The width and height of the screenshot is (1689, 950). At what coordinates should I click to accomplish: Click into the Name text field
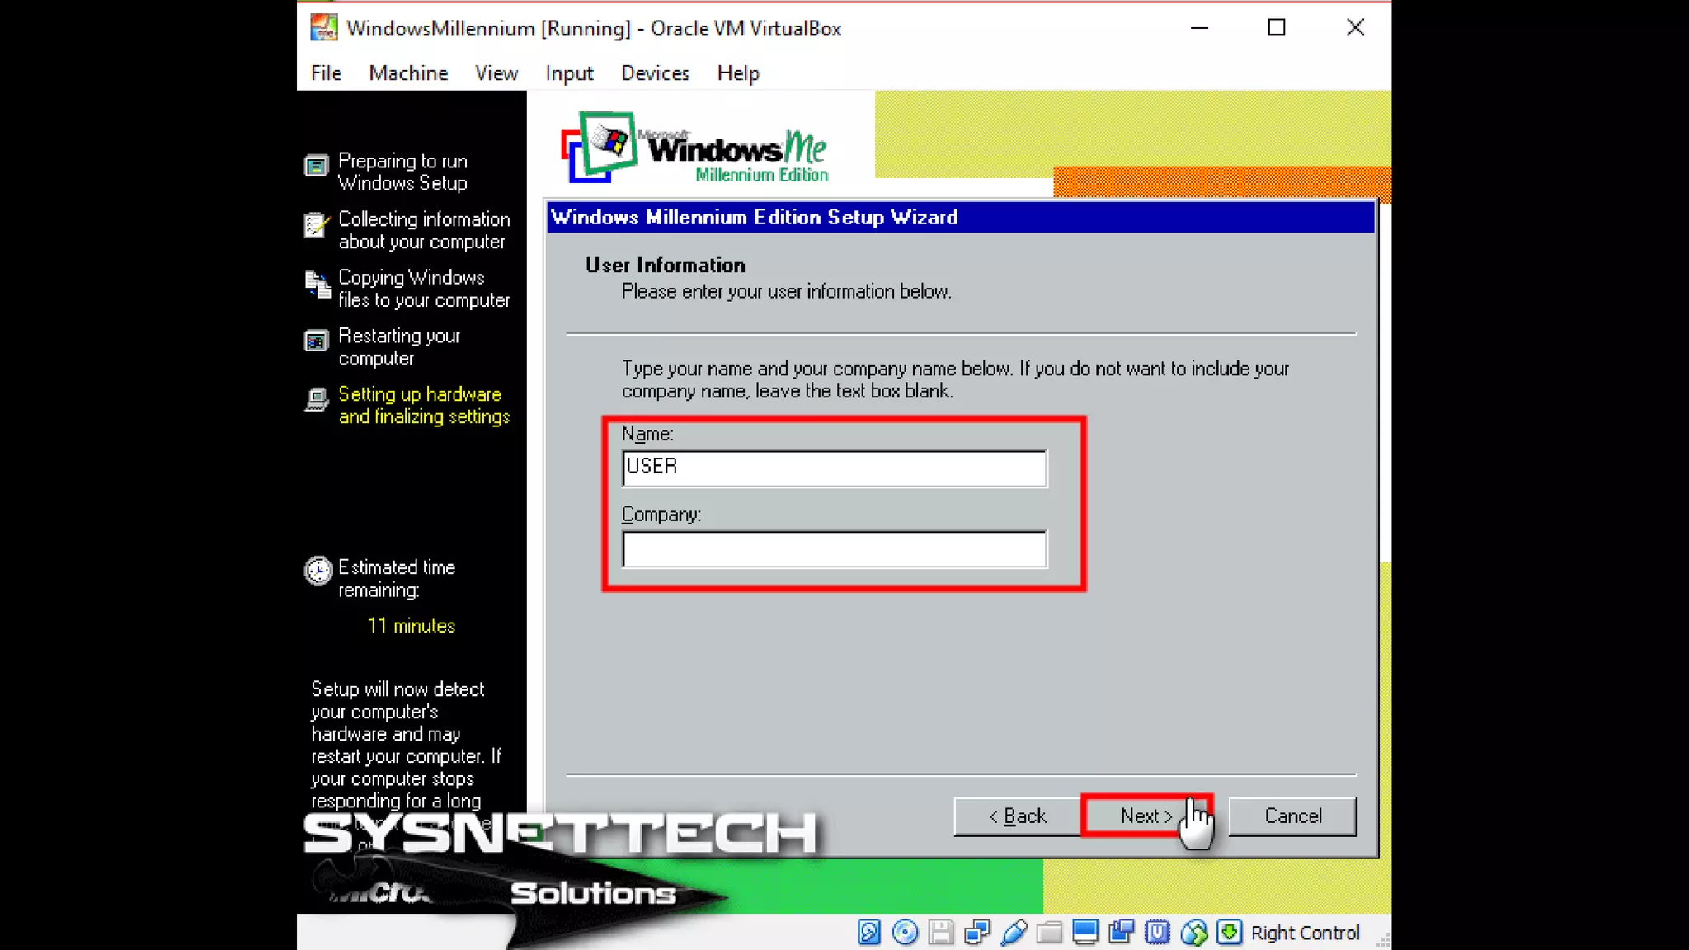tap(834, 468)
